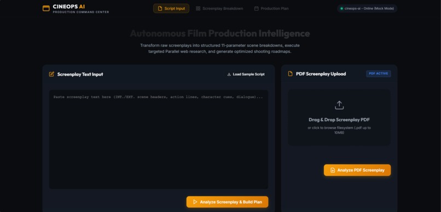Screen dimensions: 441x212
Task: Click the PDF ACTIVE badge
Action: pyautogui.click(x=378, y=74)
